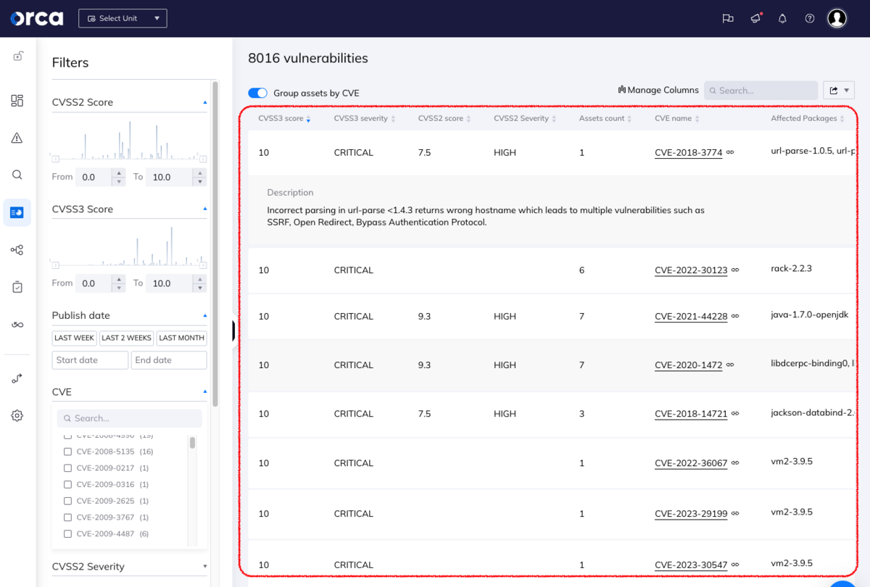
Task: Check the CVE-2009-0217 filter checkbox
Action: 67,468
